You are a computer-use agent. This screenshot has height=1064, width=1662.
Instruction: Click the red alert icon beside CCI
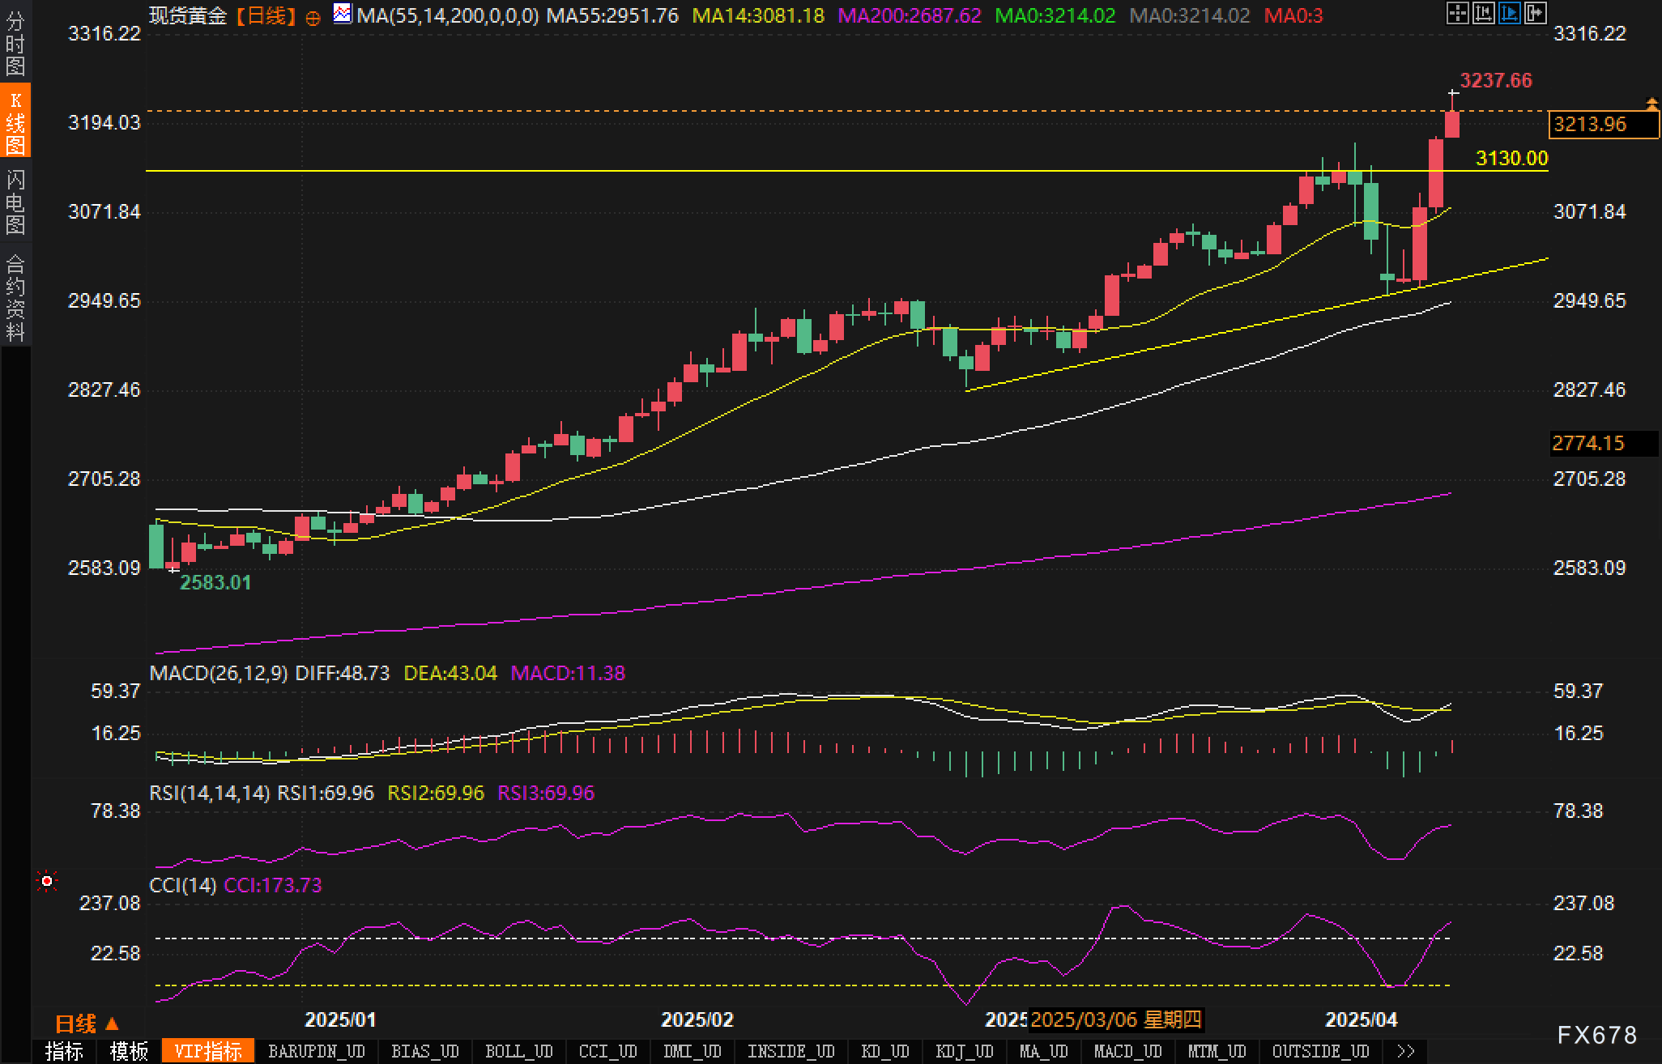[47, 881]
